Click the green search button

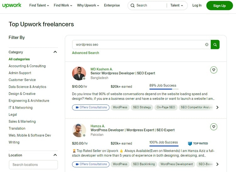pyautogui.click(x=215, y=45)
